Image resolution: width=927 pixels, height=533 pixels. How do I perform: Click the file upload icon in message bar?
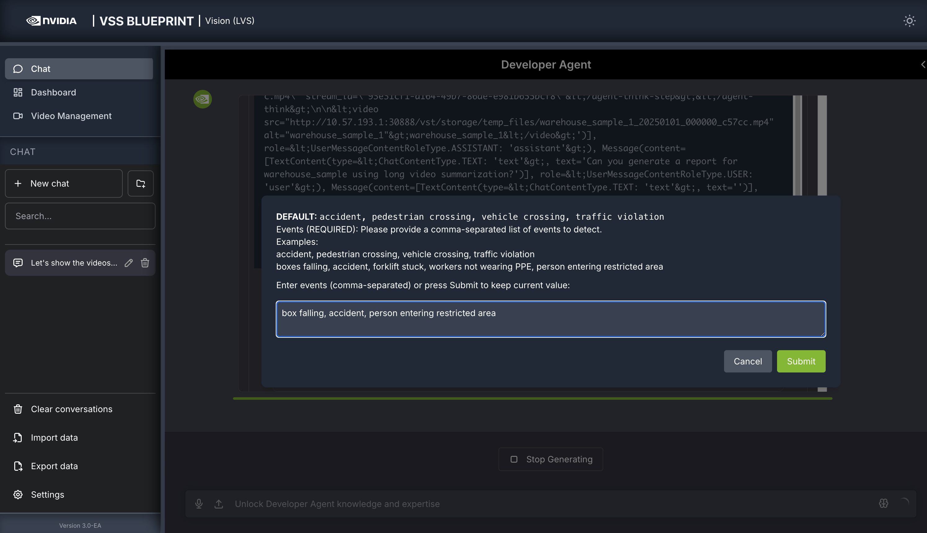(x=219, y=504)
